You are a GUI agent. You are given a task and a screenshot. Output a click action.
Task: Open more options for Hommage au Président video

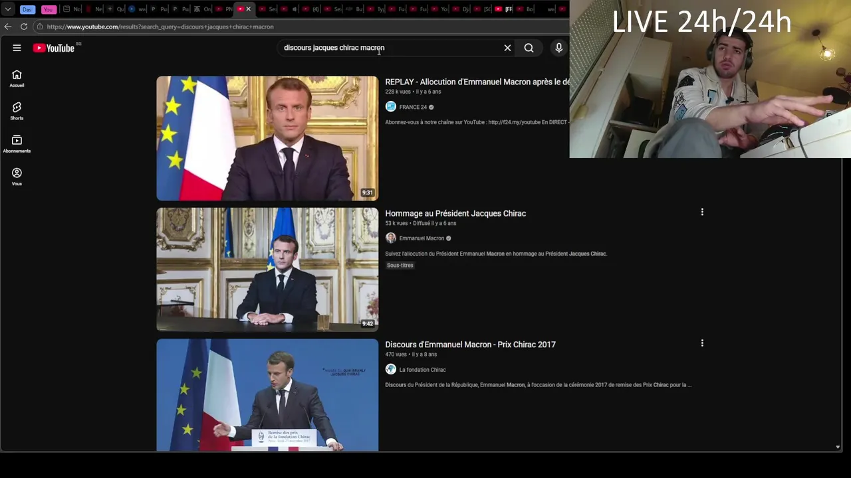(702, 212)
